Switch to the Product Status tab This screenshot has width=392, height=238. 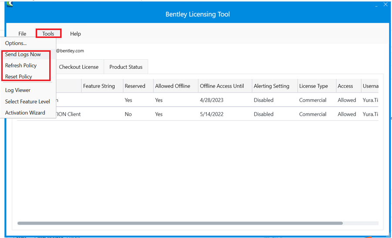click(x=126, y=67)
